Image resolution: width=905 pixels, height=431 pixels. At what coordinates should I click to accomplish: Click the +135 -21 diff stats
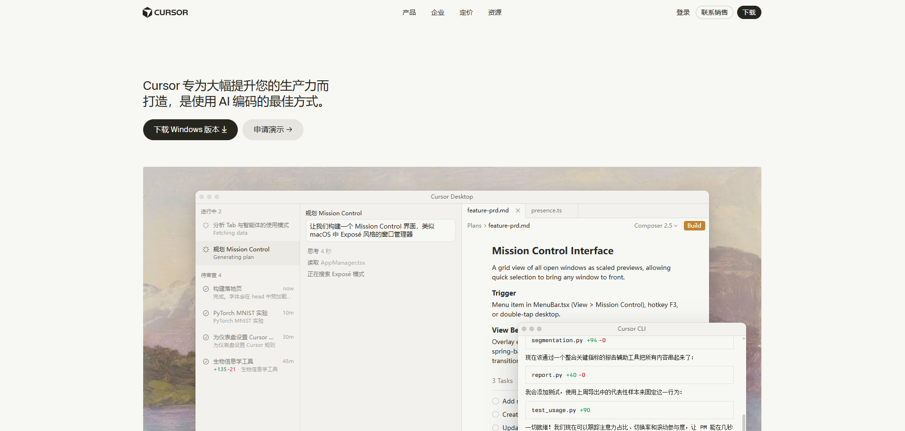(224, 370)
